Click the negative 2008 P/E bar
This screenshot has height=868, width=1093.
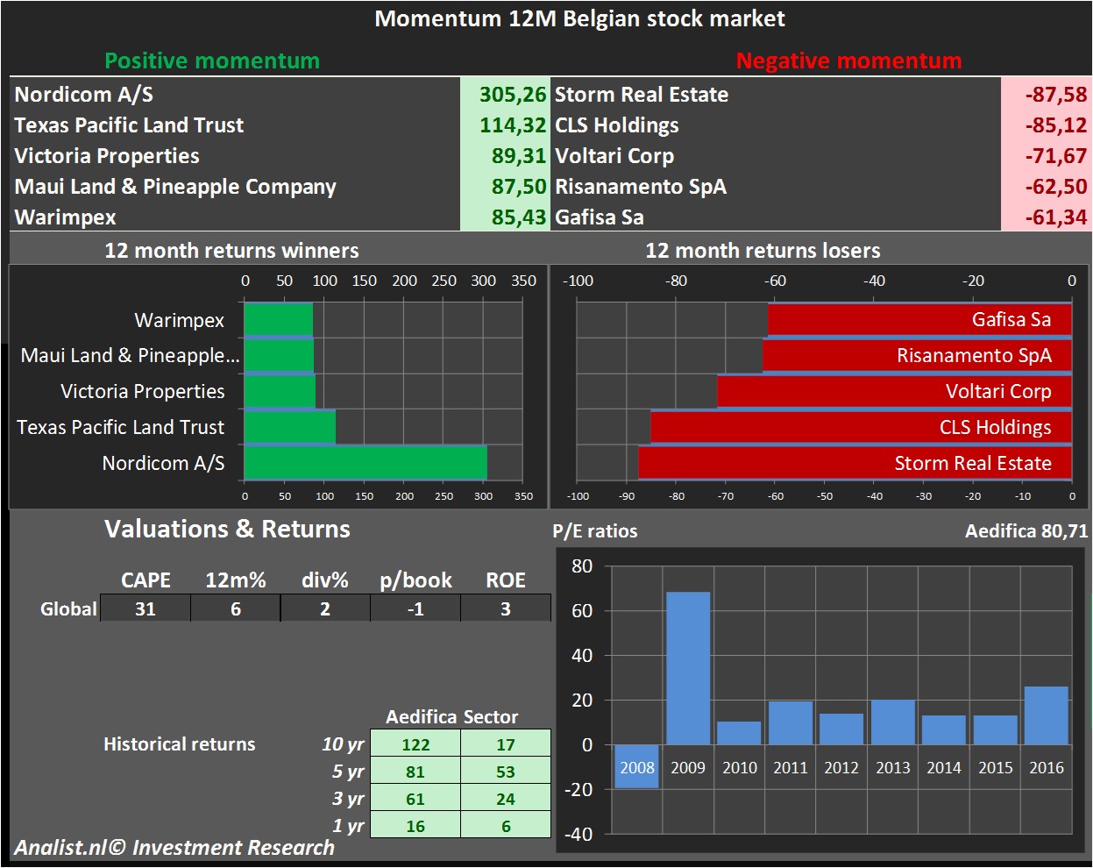tap(636, 766)
